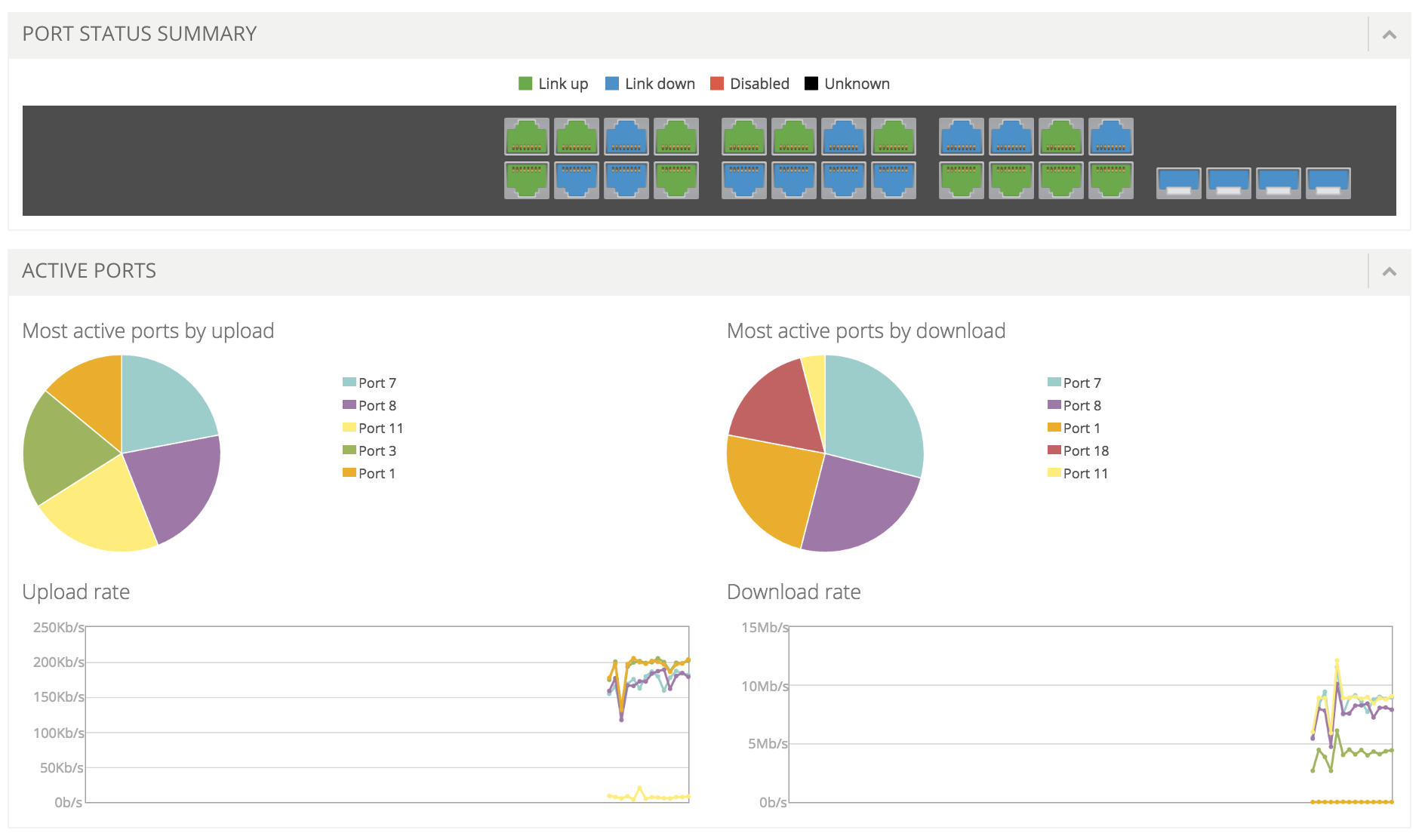Screen dimensions: 1425x836
Task: Select the first SFP port icon
Action: (1179, 183)
